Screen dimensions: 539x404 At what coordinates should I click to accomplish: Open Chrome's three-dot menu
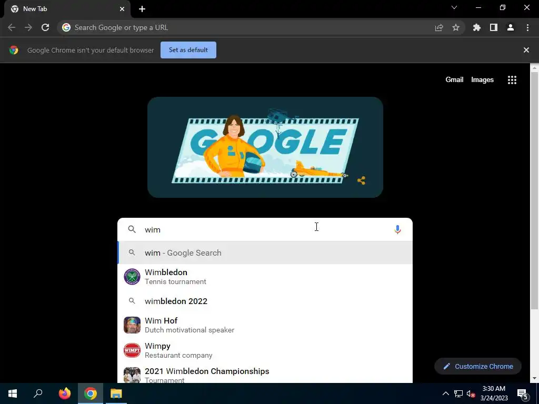pyautogui.click(x=527, y=27)
